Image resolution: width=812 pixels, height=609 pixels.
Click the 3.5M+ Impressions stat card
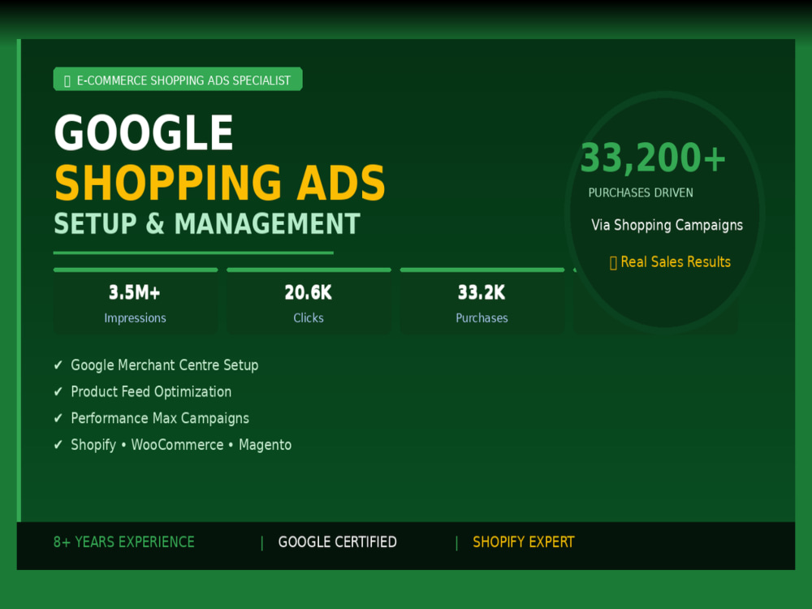(x=135, y=301)
